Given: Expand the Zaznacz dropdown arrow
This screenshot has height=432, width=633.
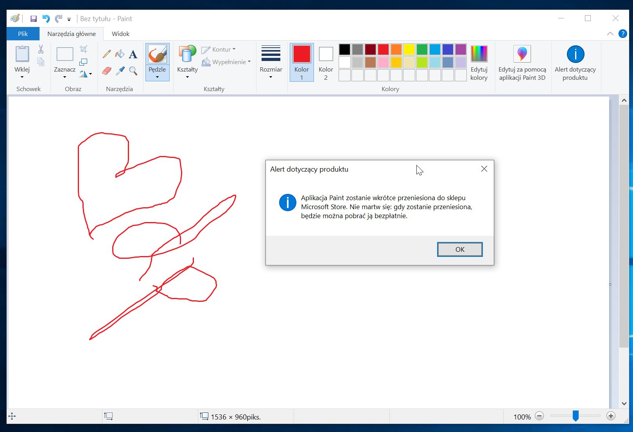Looking at the screenshot, I should click(x=65, y=77).
